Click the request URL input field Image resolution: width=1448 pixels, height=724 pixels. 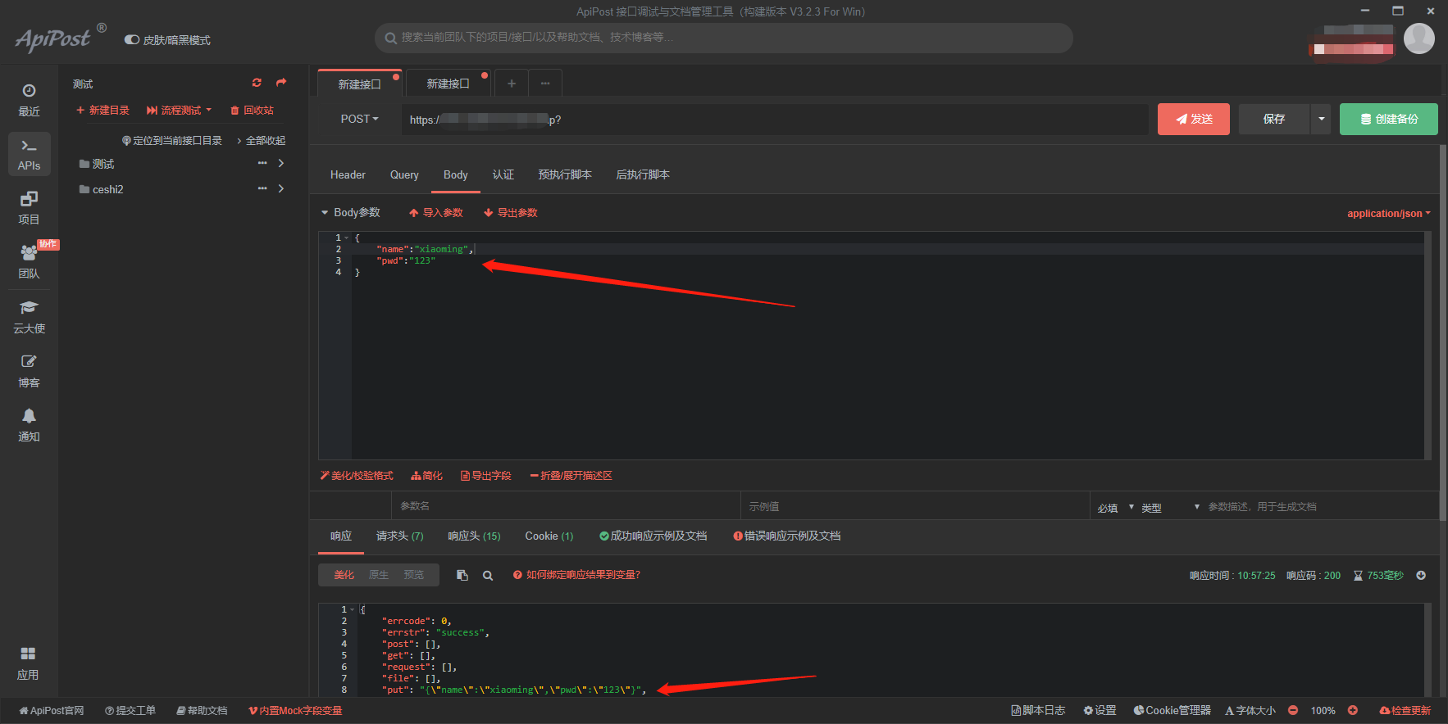click(x=775, y=120)
